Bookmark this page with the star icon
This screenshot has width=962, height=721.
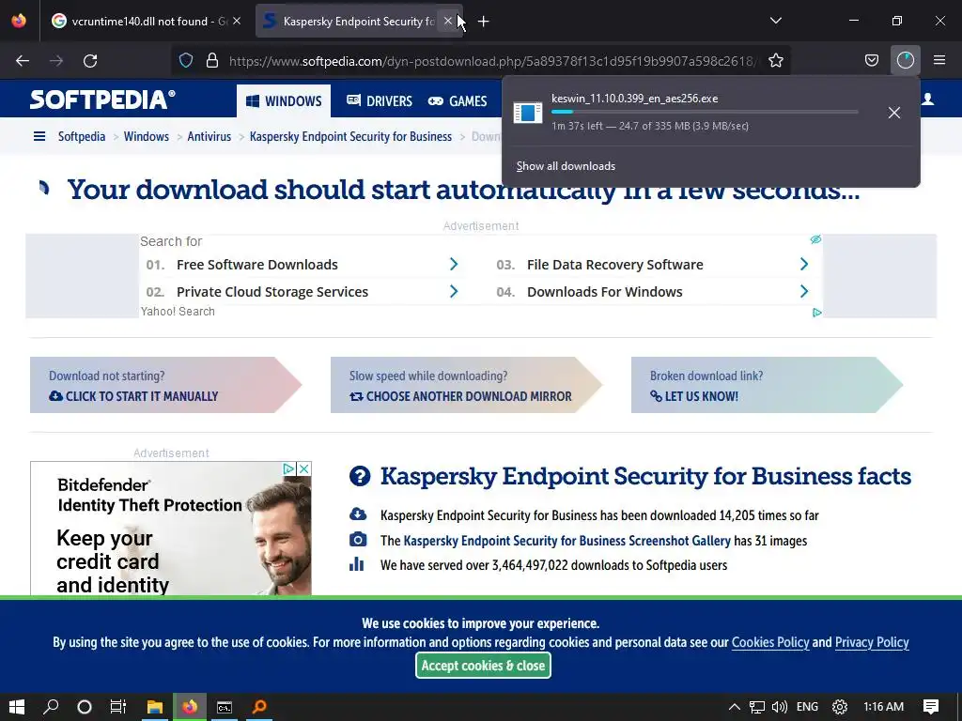point(775,61)
